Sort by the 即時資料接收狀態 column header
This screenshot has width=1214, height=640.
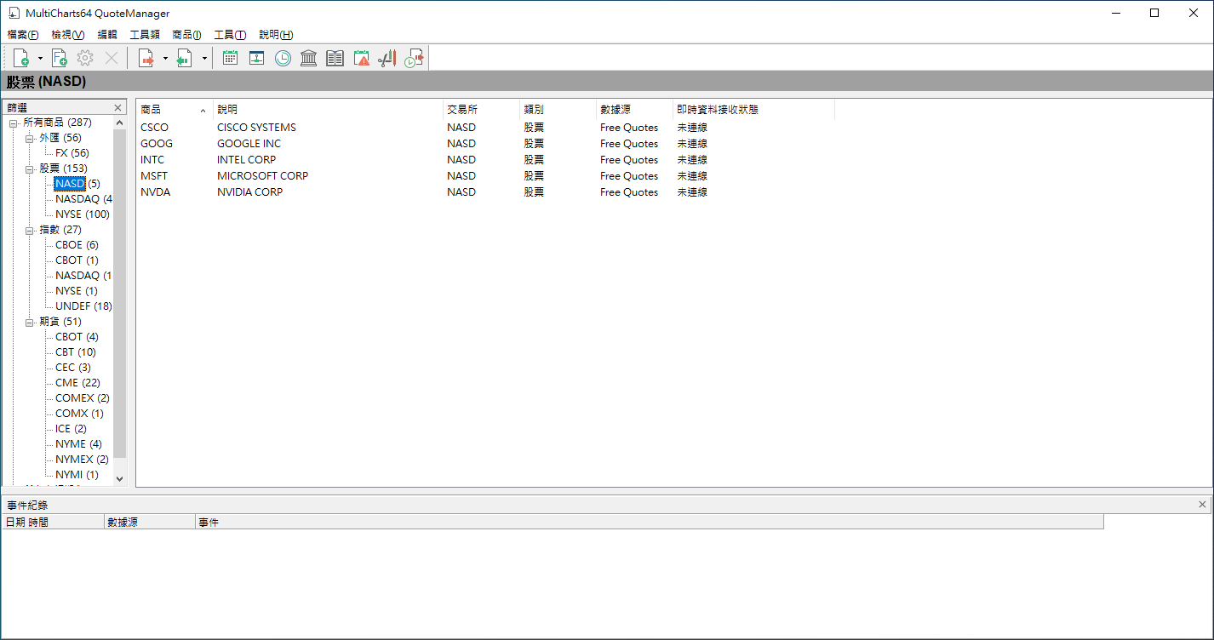coord(753,110)
